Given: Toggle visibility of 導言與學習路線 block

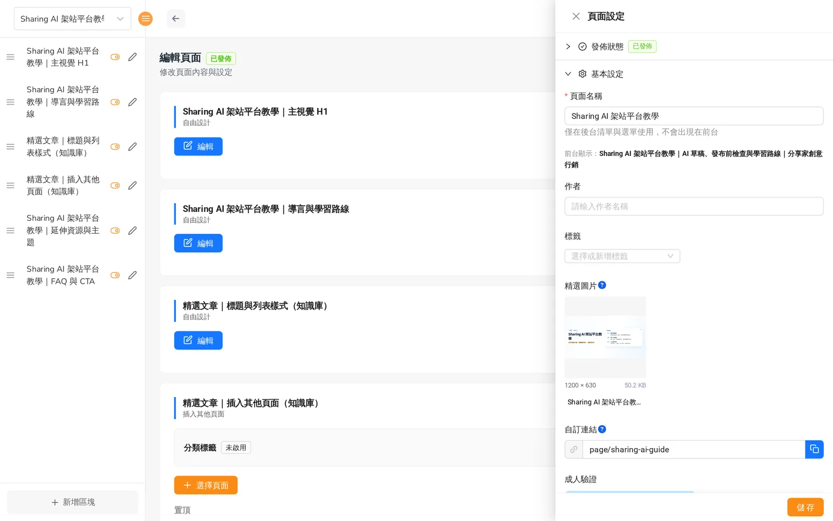Looking at the screenshot, I should click(x=115, y=102).
